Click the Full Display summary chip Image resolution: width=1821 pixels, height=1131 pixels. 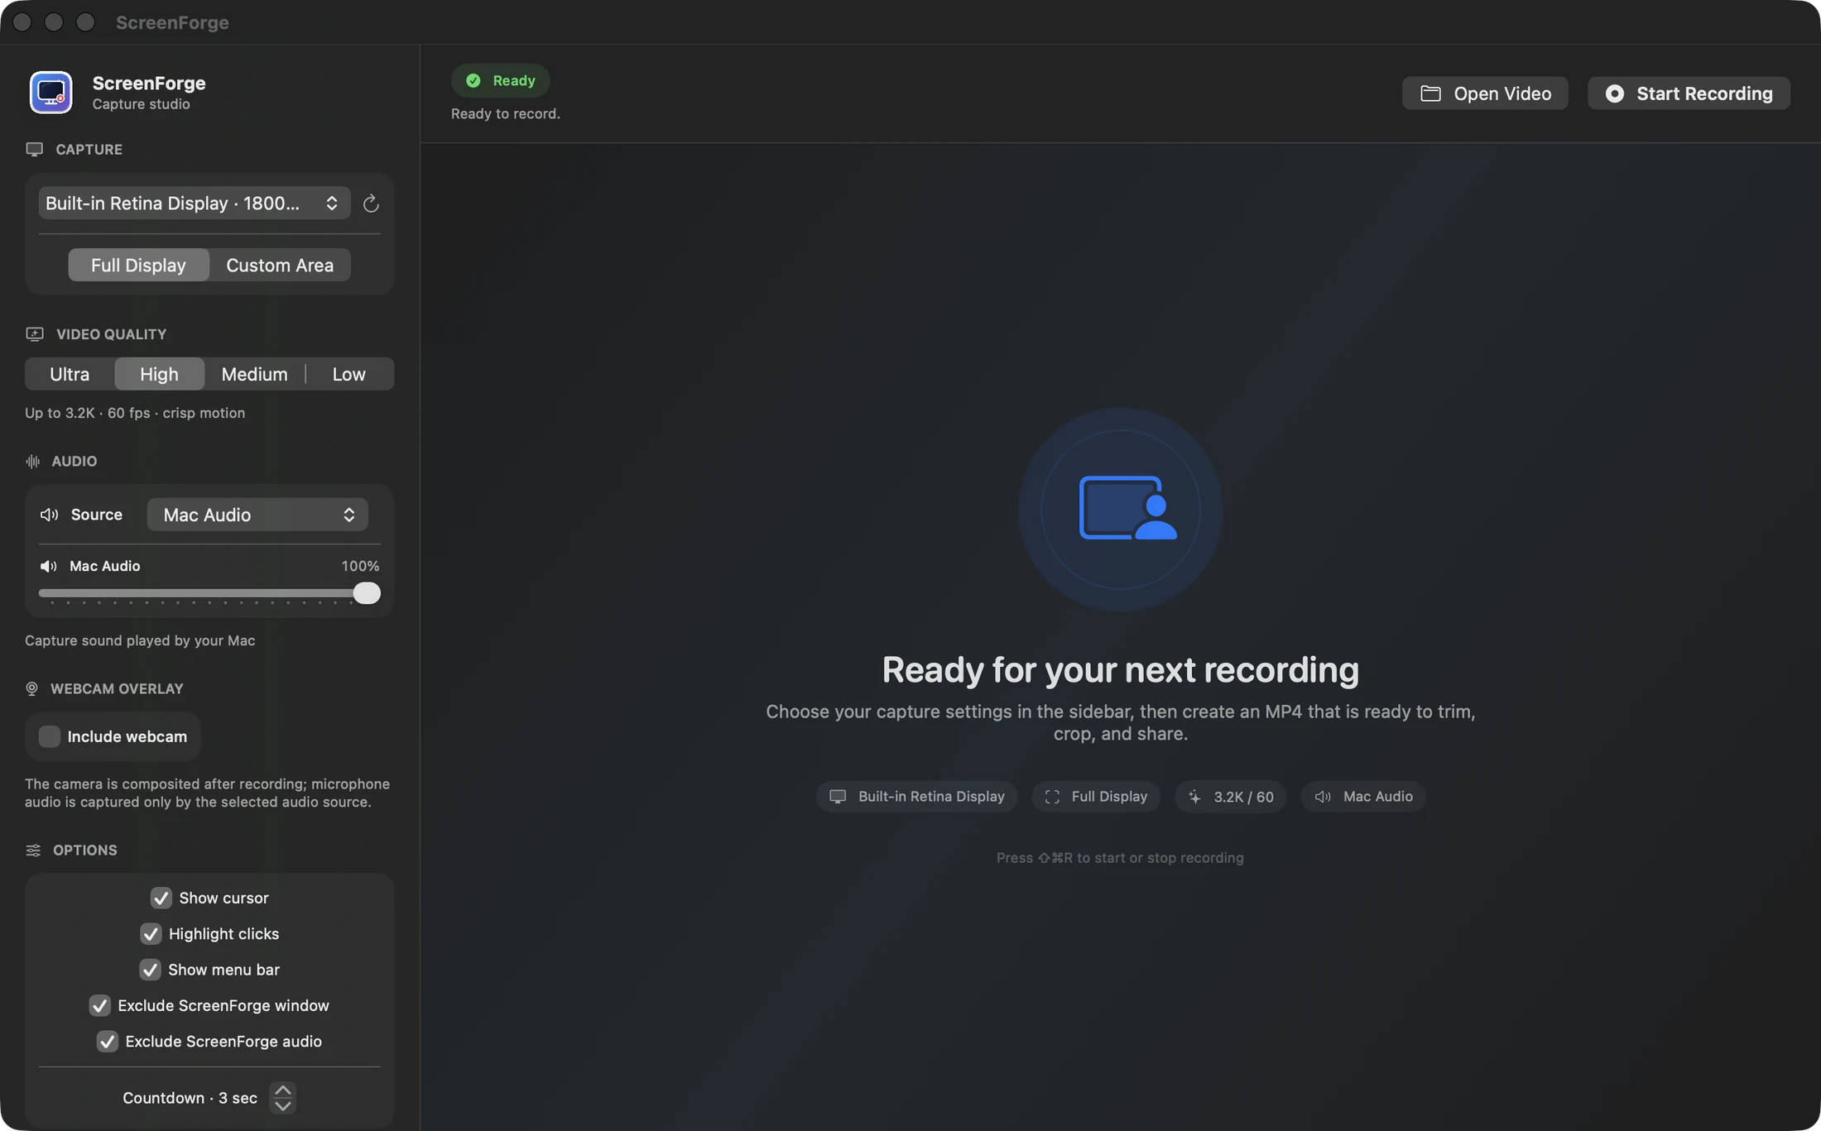click(x=1096, y=797)
